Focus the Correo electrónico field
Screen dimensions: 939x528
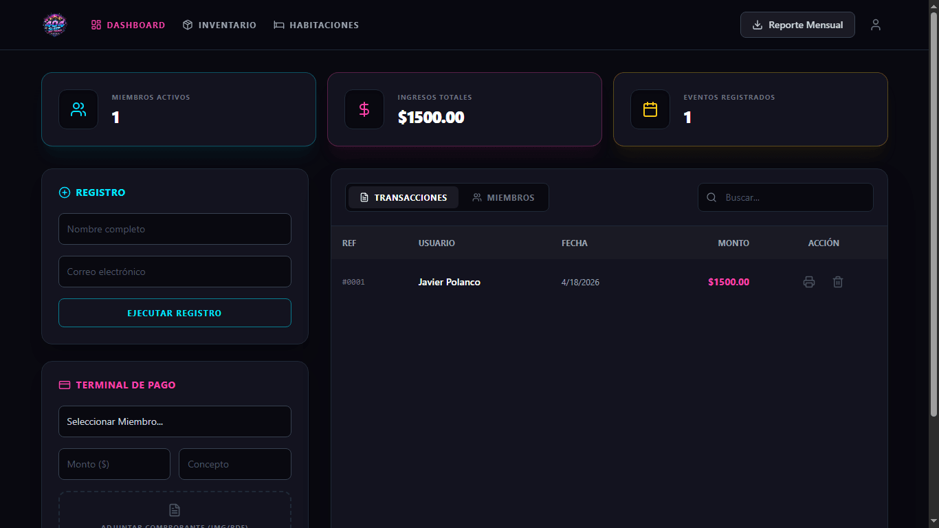click(x=175, y=272)
